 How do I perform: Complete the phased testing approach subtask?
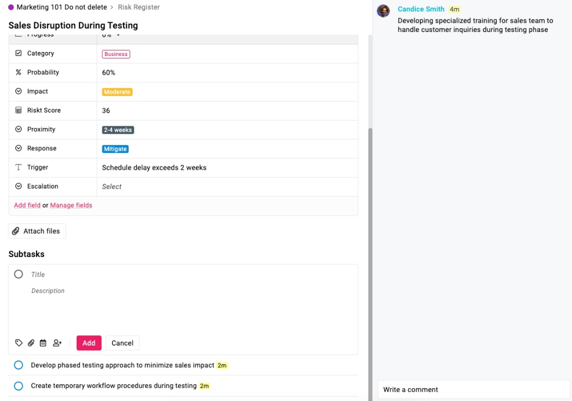tap(18, 365)
